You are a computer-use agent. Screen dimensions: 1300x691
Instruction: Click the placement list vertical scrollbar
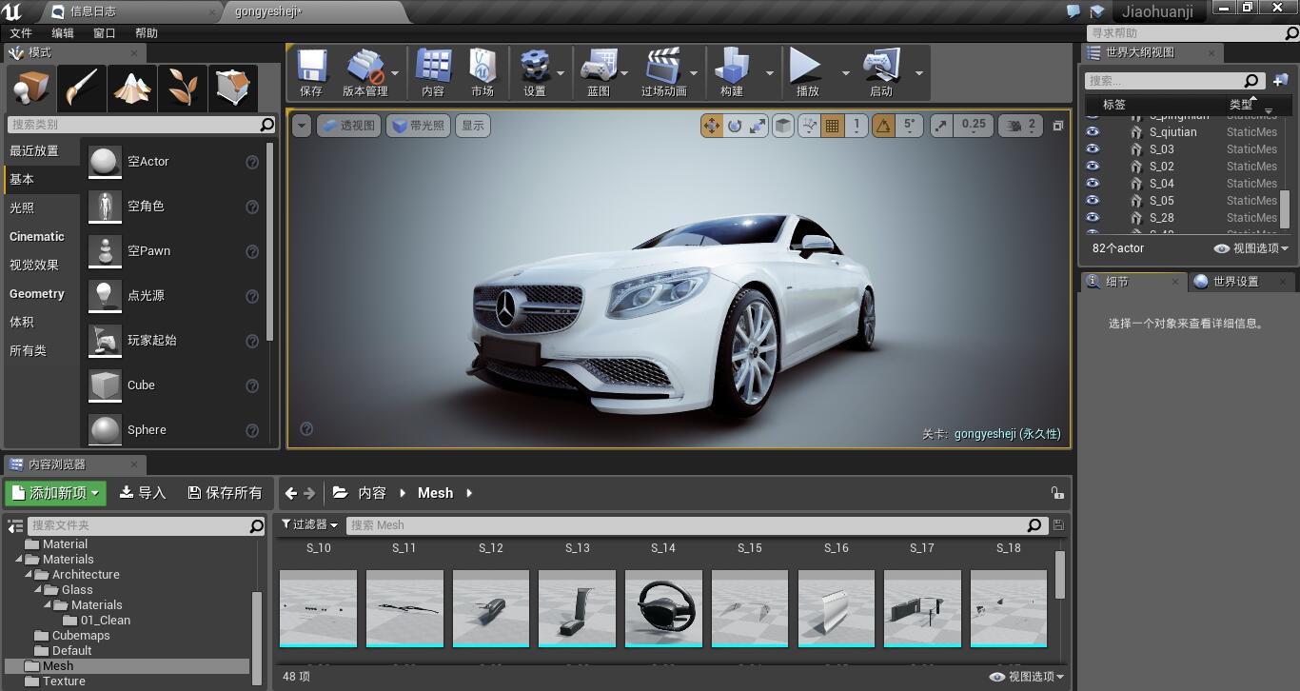pos(270,243)
